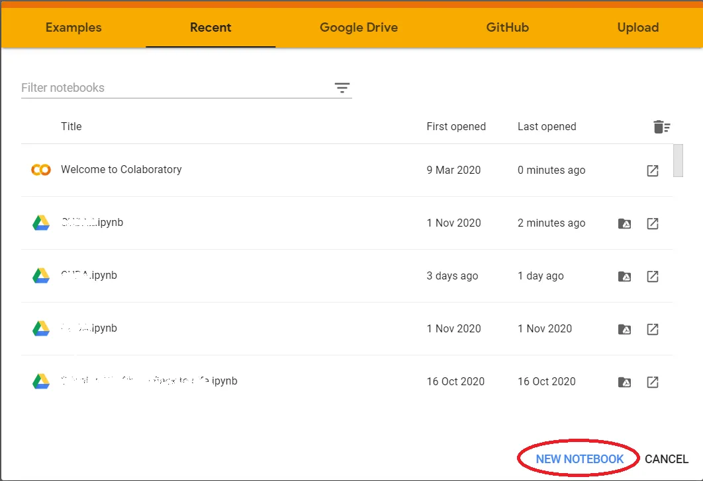
Task: Switch to the Examples tab
Action: (73, 27)
